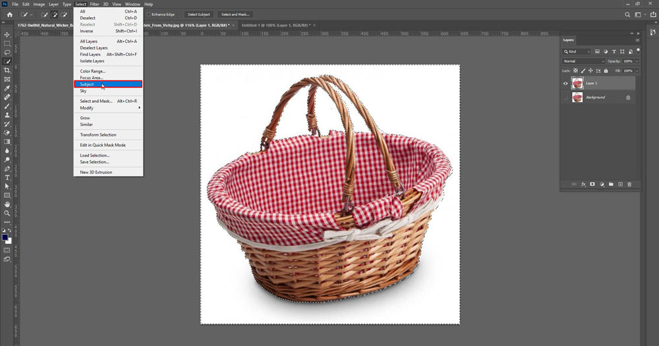The width and height of the screenshot is (659, 346).
Task: Click the Home icon in options bar
Action: pos(10,14)
